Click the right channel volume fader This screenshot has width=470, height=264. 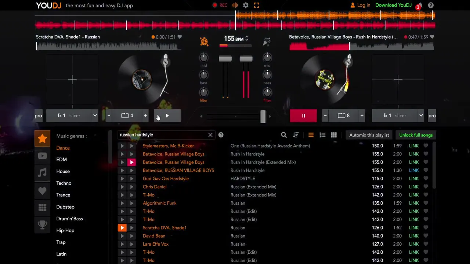point(246,59)
